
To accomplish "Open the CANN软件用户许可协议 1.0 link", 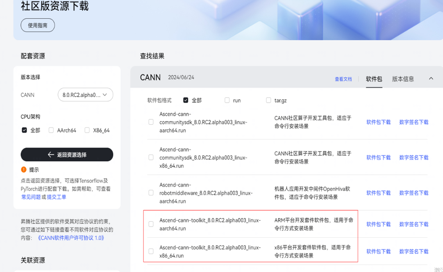I will point(71,238).
